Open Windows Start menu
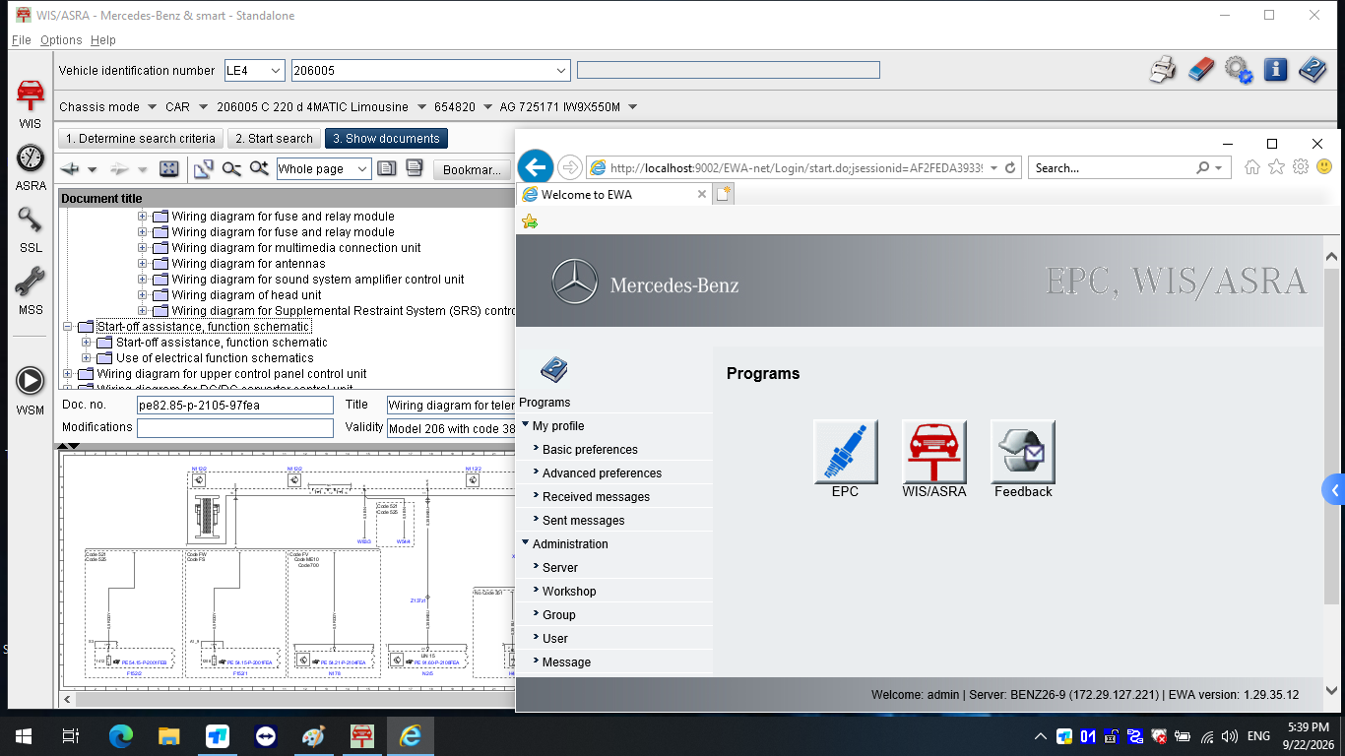Viewport: 1345px width, 756px height. click(23, 736)
